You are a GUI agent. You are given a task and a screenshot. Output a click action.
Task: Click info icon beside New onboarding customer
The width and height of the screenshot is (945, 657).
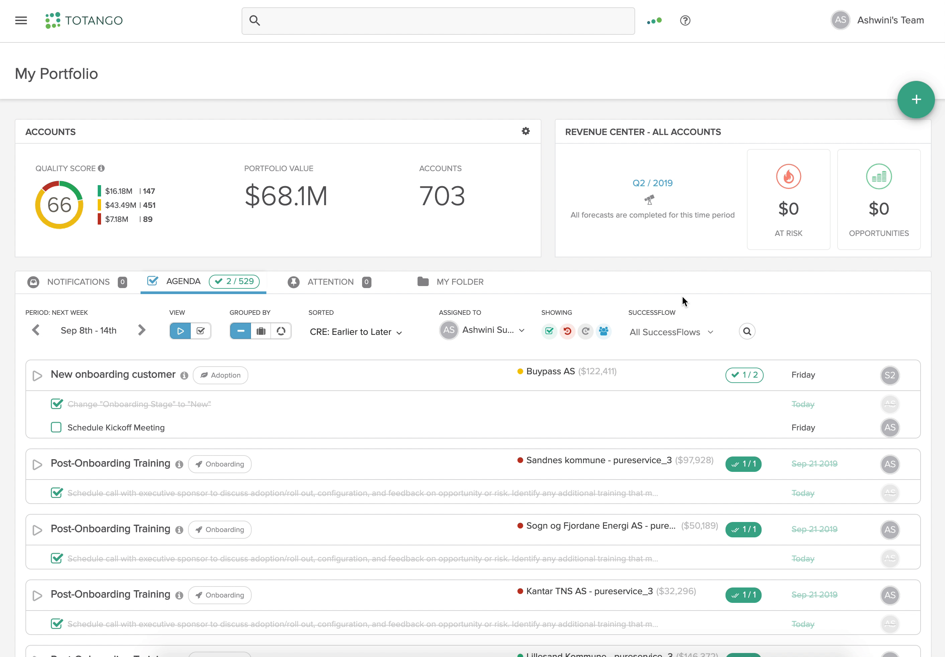[x=184, y=375]
